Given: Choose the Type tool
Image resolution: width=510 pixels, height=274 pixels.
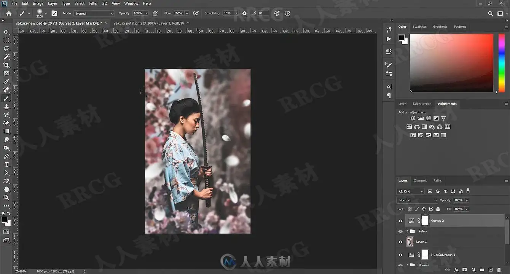Looking at the screenshot, I should [x=6, y=164].
